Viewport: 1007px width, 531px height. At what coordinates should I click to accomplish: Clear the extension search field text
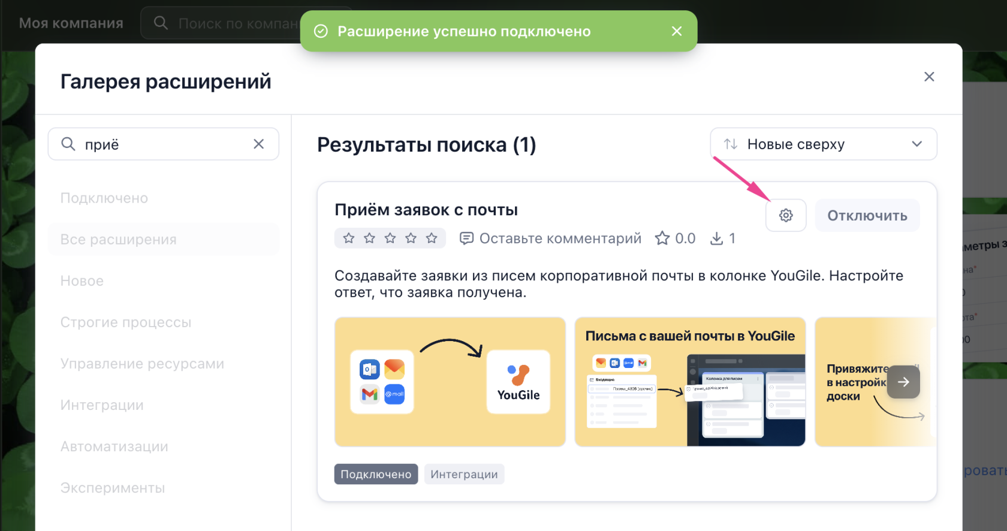point(258,144)
